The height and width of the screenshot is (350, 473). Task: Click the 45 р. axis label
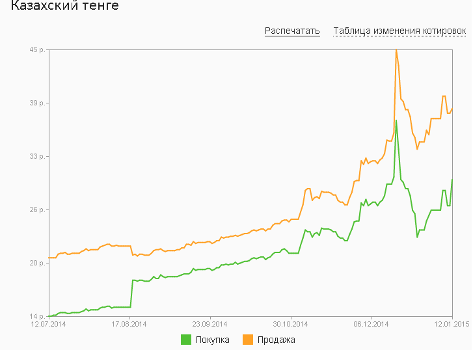tap(37, 50)
